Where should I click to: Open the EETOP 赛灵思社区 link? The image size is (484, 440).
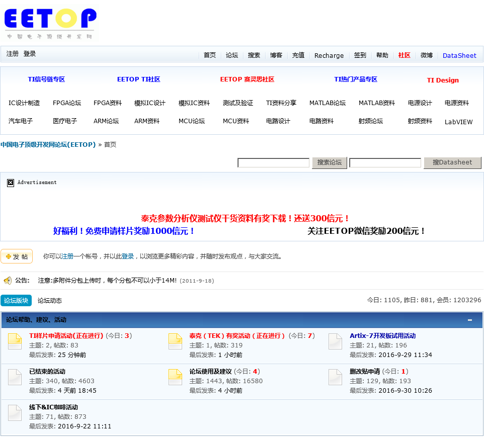247,79
